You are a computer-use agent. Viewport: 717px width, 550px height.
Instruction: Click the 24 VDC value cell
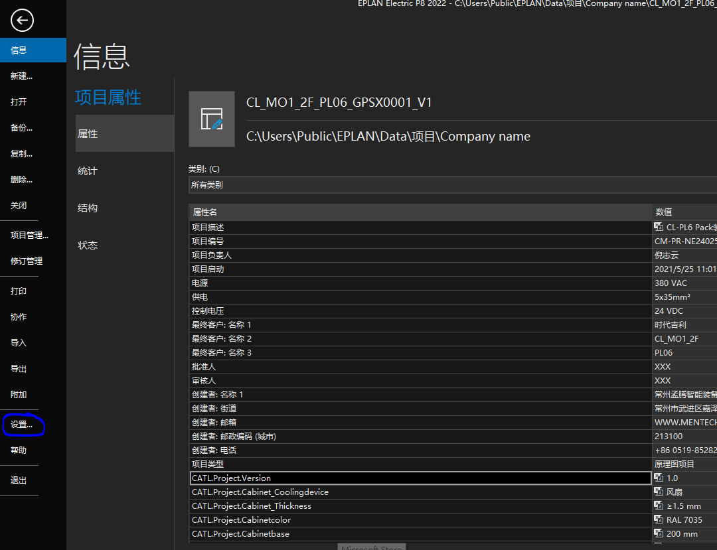tap(684, 310)
